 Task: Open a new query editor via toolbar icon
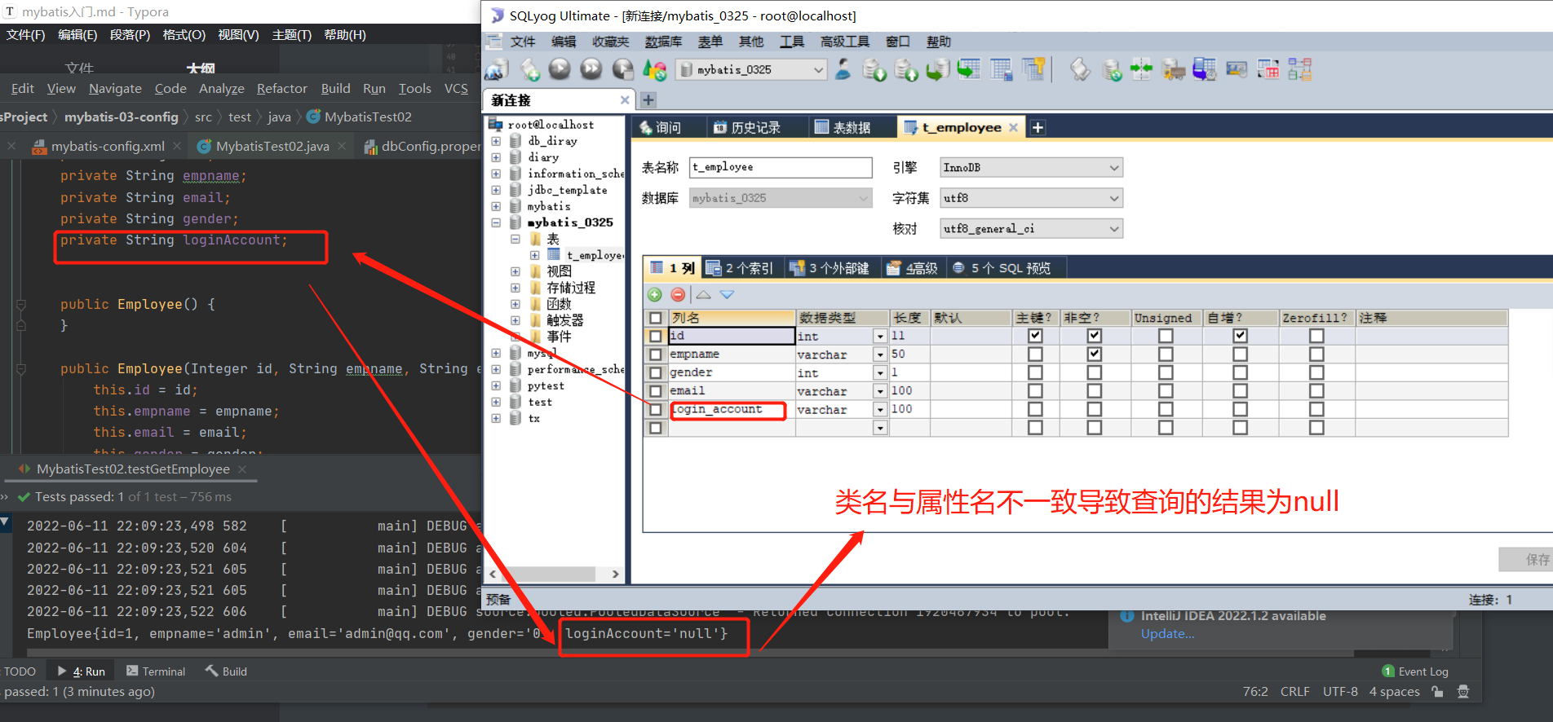coord(530,70)
